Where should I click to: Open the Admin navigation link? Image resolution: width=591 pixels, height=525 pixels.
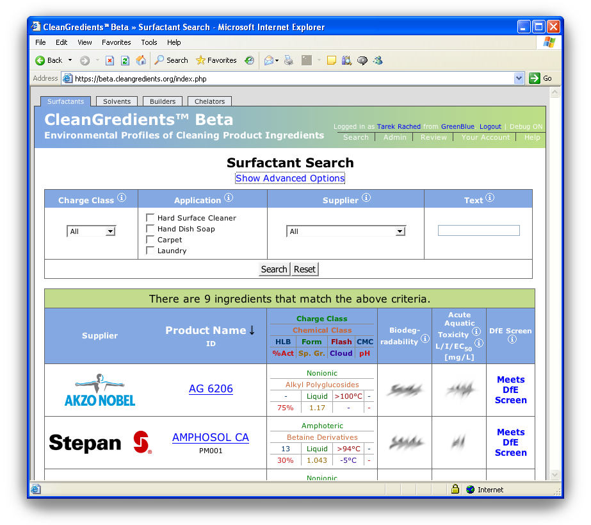394,137
